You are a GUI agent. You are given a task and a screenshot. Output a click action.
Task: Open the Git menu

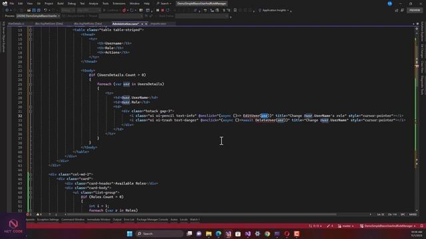pos(39,3)
